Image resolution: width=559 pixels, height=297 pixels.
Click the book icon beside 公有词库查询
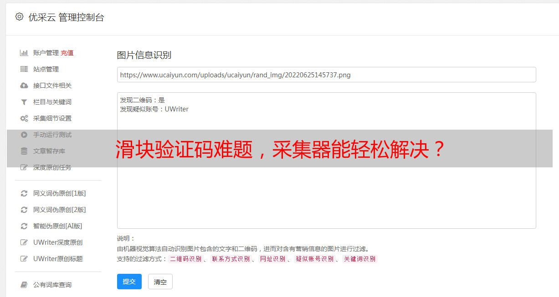[24, 285]
